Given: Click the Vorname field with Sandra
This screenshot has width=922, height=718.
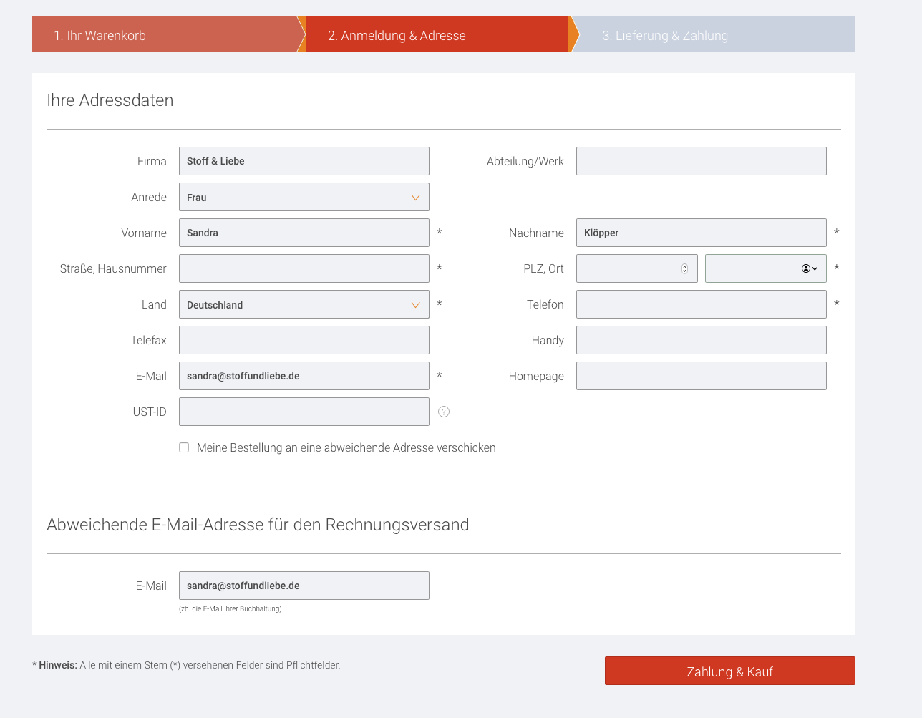Looking at the screenshot, I should [x=304, y=233].
